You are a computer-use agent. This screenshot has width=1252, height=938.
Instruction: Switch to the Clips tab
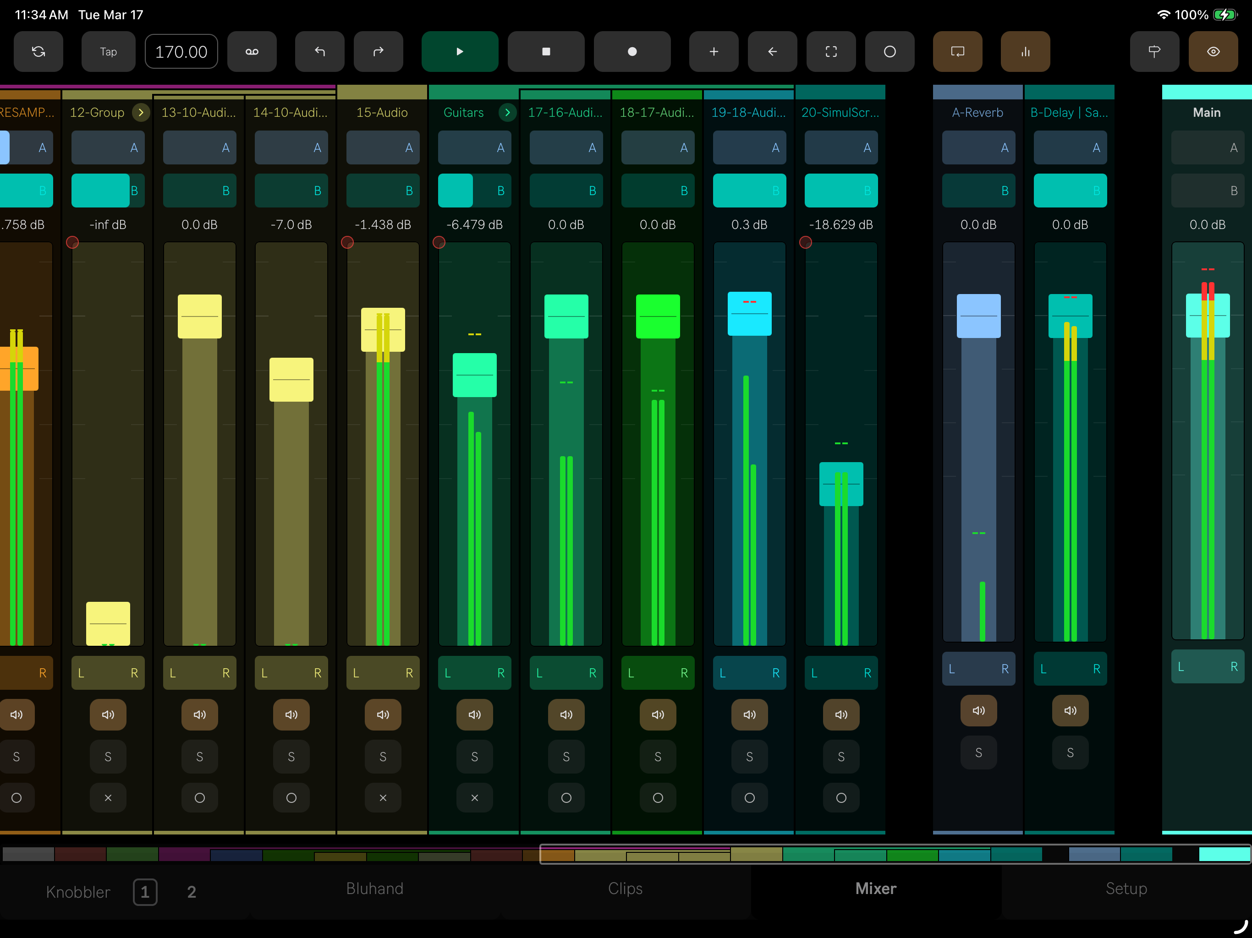(625, 888)
